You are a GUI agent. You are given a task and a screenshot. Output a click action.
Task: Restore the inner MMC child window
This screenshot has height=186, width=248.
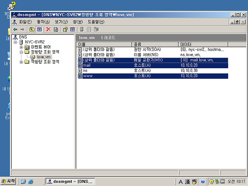click(237, 22)
